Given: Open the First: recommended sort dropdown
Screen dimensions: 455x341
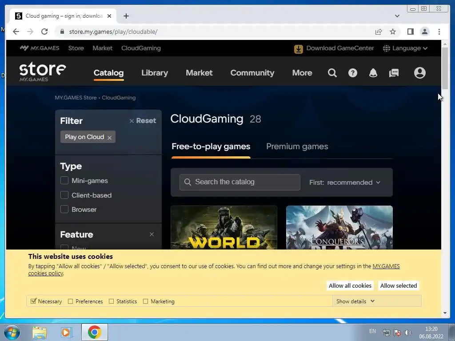Looking at the screenshot, I should tap(345, 182).
